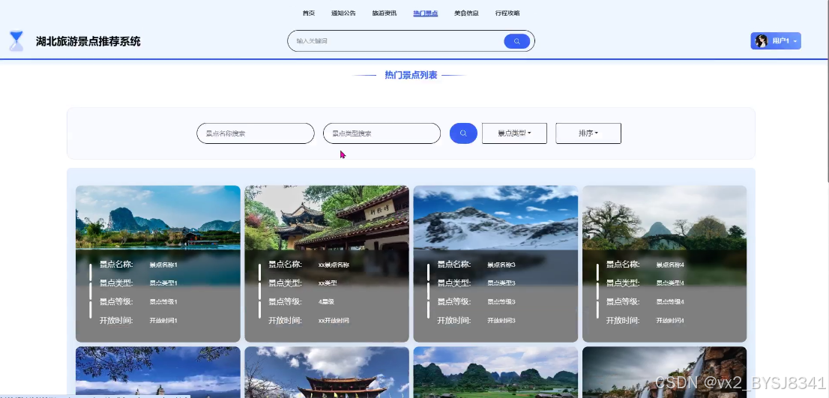The height and width of the screenshot is (398, 829).
Task: Open the 景点名称1 karst lake card
Action: [x=158, y=264]
